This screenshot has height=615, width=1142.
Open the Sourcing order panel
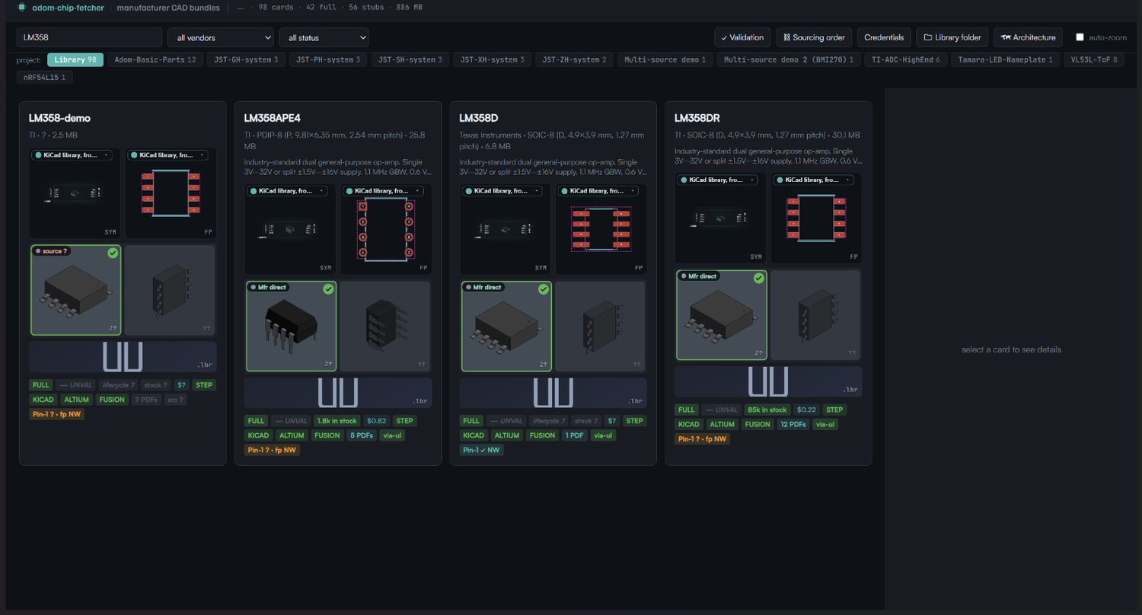[x=814, y=37]
